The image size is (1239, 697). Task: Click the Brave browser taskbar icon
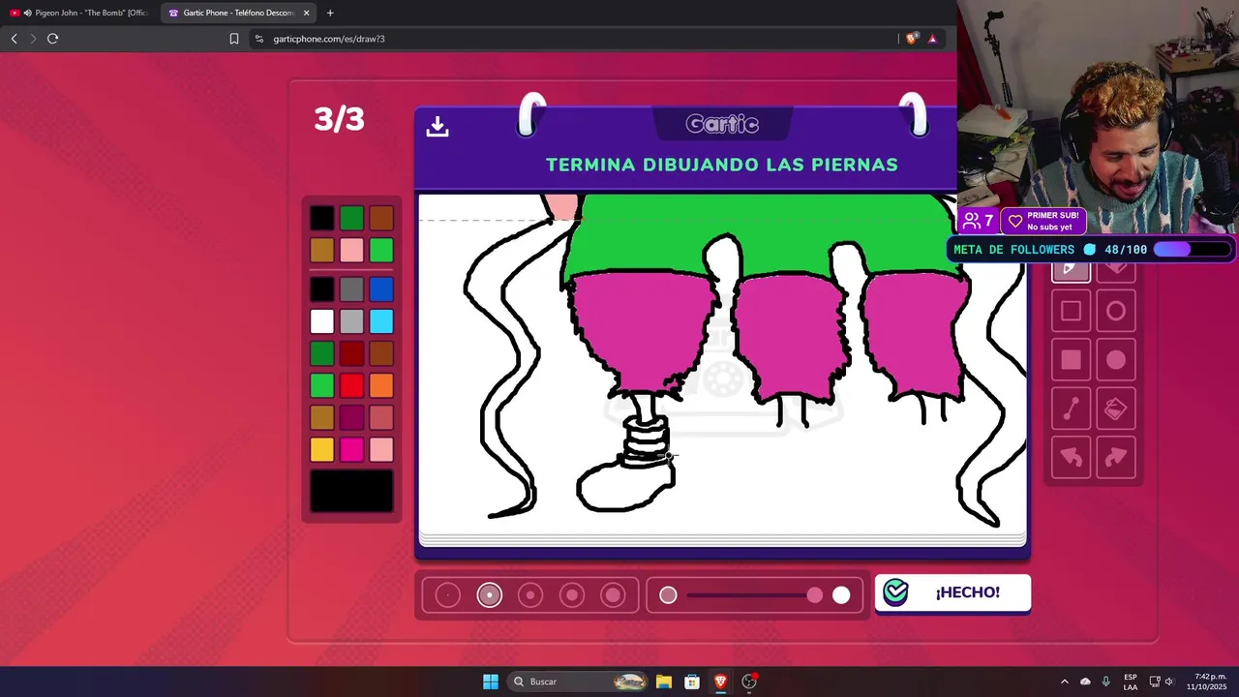(x=720, y=682)
